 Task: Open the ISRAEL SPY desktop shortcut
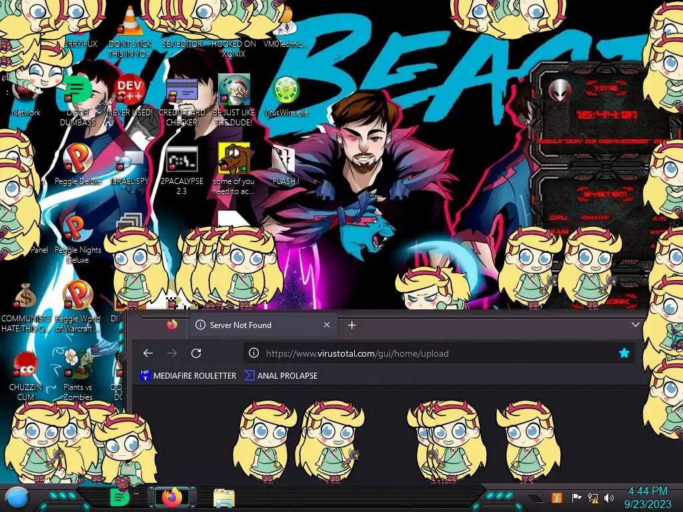pyautogui.click(x=130, y=167)
